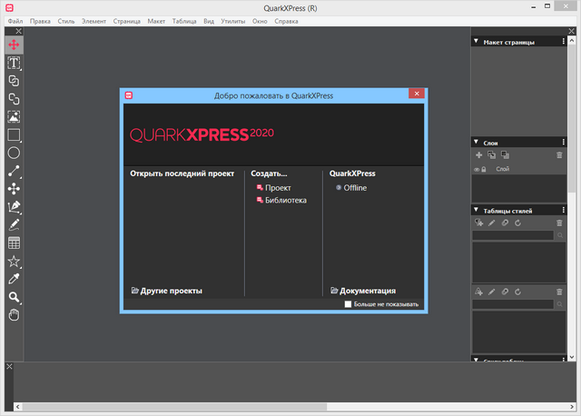The width and height of the screenshot is (581, 416).
Task: Select the Zoom magnifier tool
Action: [14, 297]
